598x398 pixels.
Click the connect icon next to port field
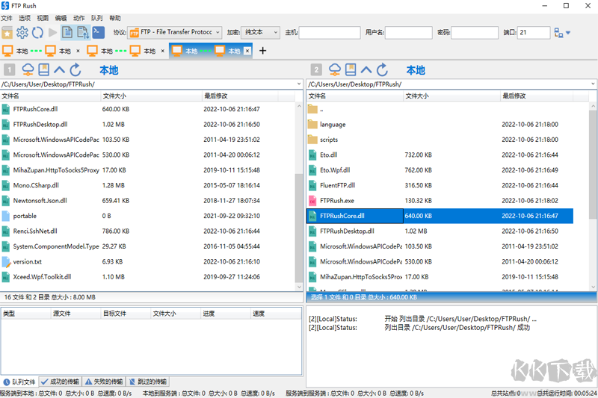pos(558,33)
